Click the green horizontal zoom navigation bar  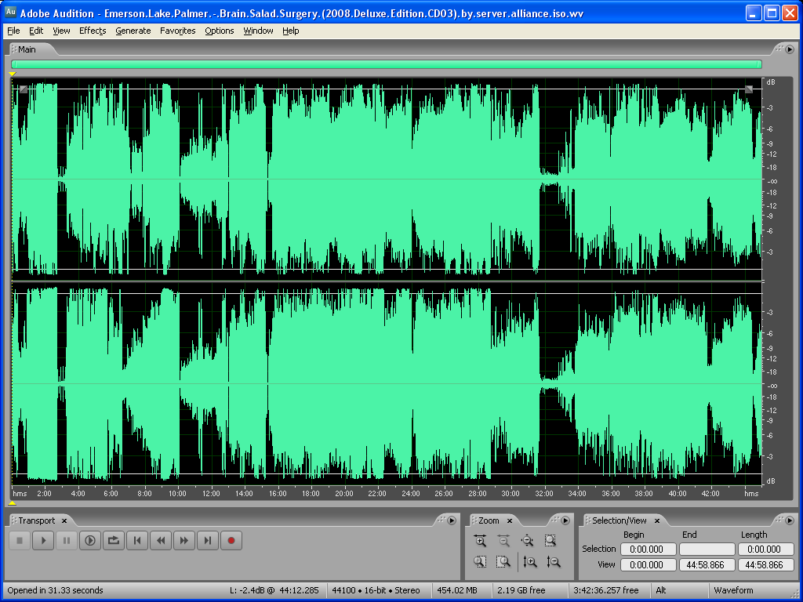(x=387, y=64)
